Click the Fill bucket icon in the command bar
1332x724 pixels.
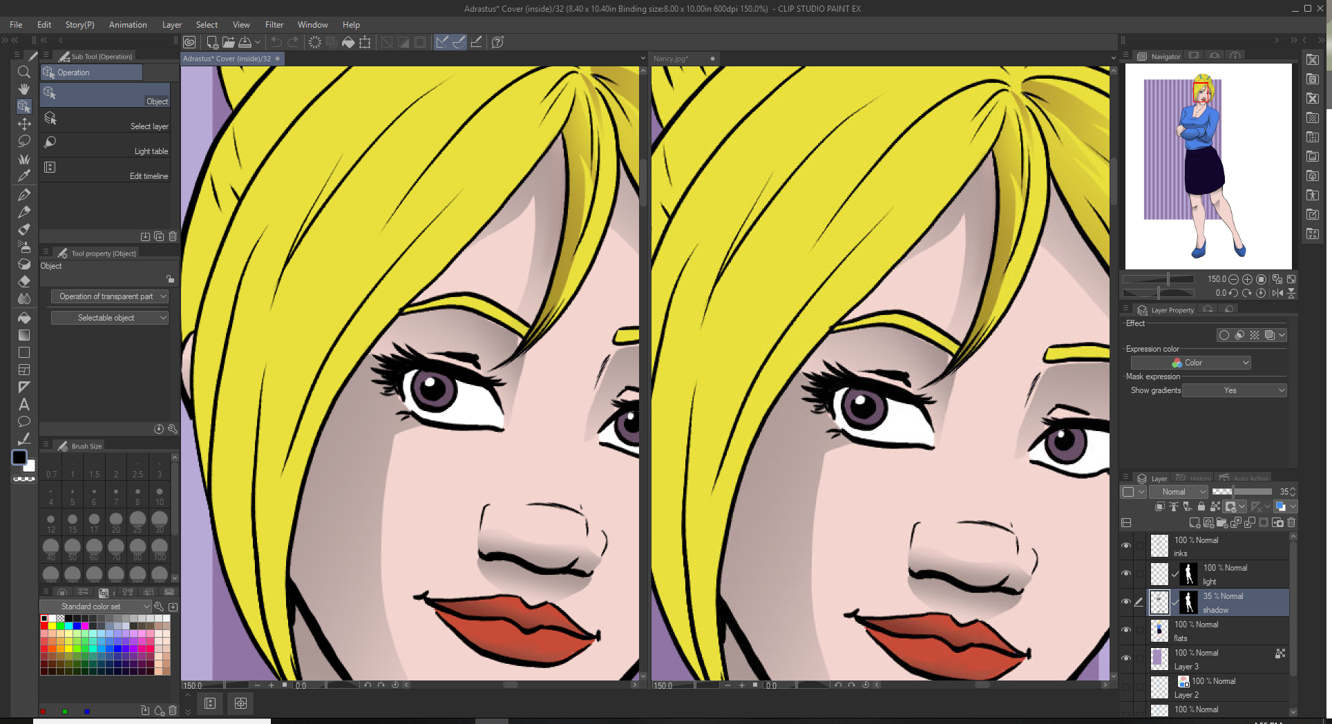348,42
